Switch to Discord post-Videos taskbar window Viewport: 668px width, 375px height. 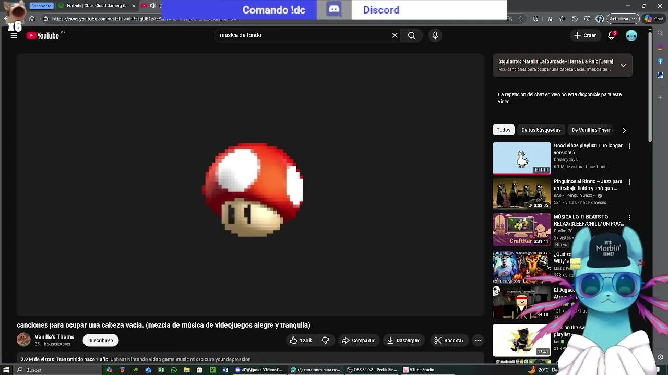259,370
